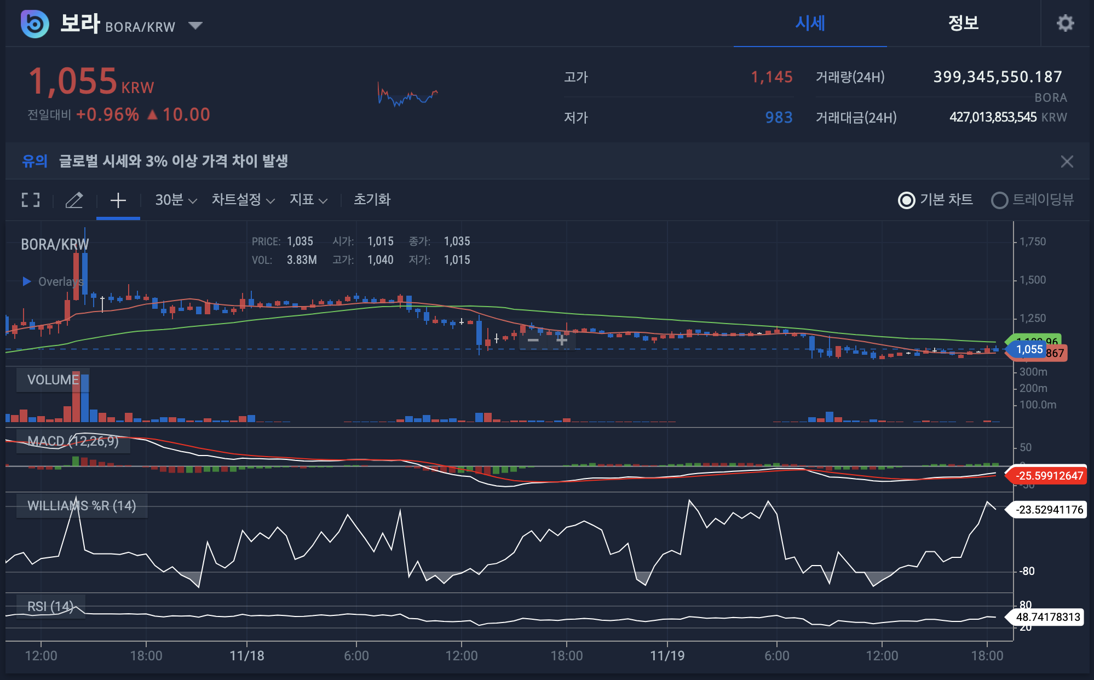Image resolution: width=1094 pixels, height=680 pixels.
Task: Select the 기본 차트 radio button
Action: pyautogui.click(x=907, y=200)
